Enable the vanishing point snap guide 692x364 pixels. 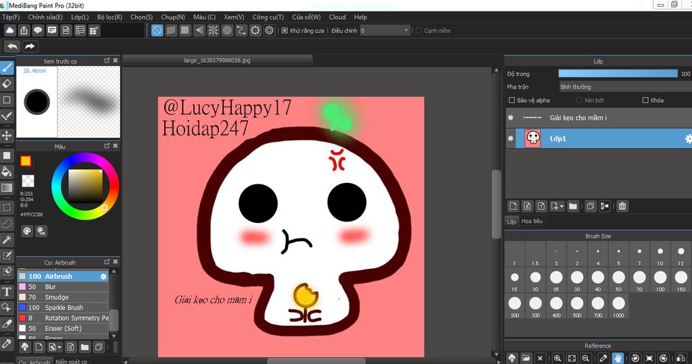pyautogui.click(x=199, y=30)
